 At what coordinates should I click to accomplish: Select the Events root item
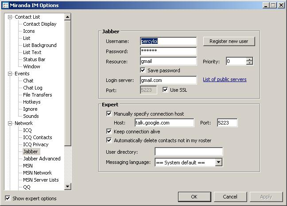(x=22, y=74)
